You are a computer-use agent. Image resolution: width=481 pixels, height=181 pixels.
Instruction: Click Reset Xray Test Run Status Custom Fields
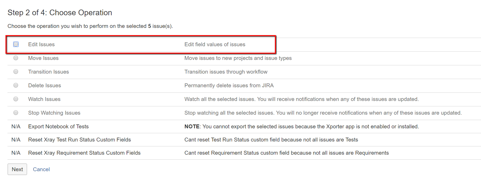click(79, 140)
